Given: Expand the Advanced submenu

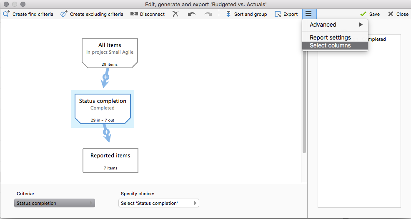Looking at the screenshot, I should [335, 25].
